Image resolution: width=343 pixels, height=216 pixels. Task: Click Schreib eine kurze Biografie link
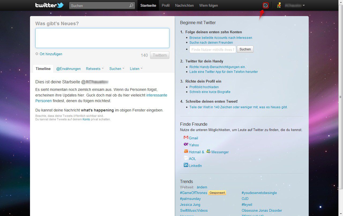(x=210, y=92)
